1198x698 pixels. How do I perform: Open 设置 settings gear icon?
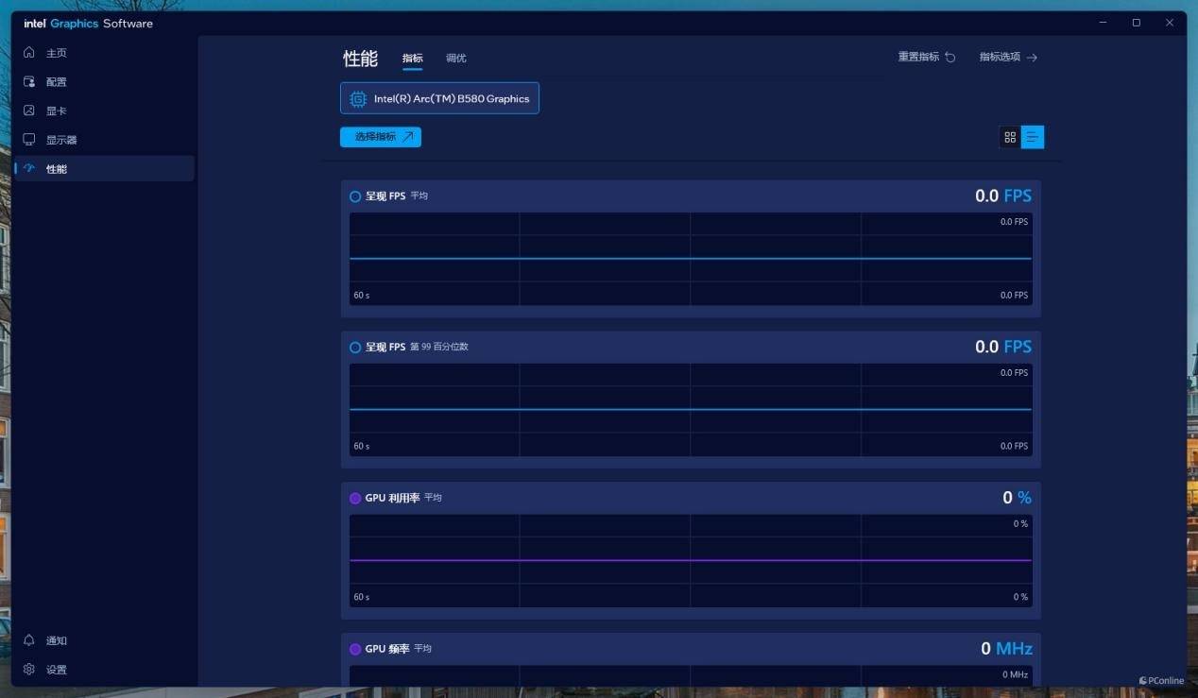(x=29, y=670)
